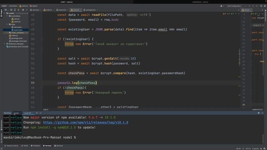Open cars.js tab in right split editor
The width and height of the screenshot is (267, 150).
pos(246,10)
